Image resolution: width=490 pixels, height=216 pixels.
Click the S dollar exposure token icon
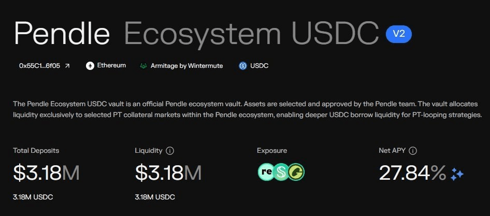pos(281,172)
